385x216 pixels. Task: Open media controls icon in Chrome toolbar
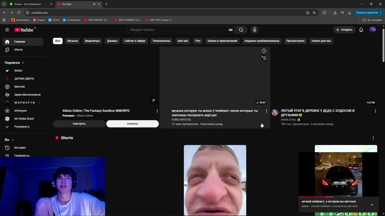(342, 13)
